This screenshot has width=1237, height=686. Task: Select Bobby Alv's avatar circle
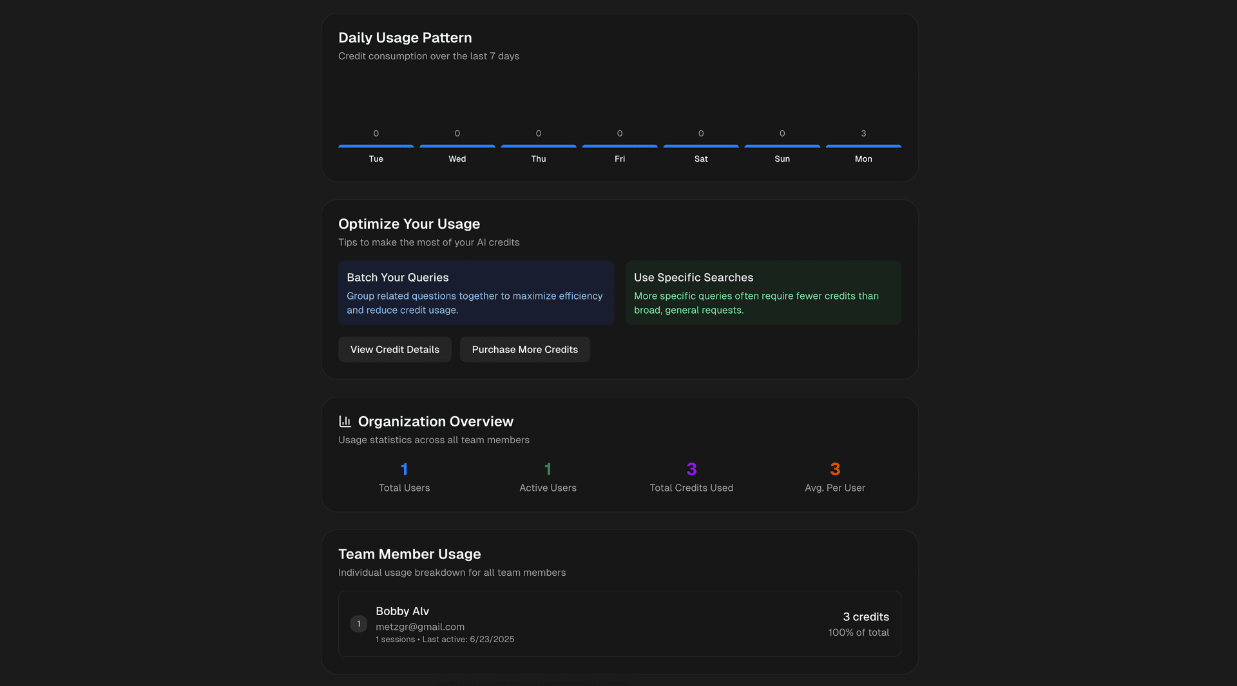[x=358, y=624]
